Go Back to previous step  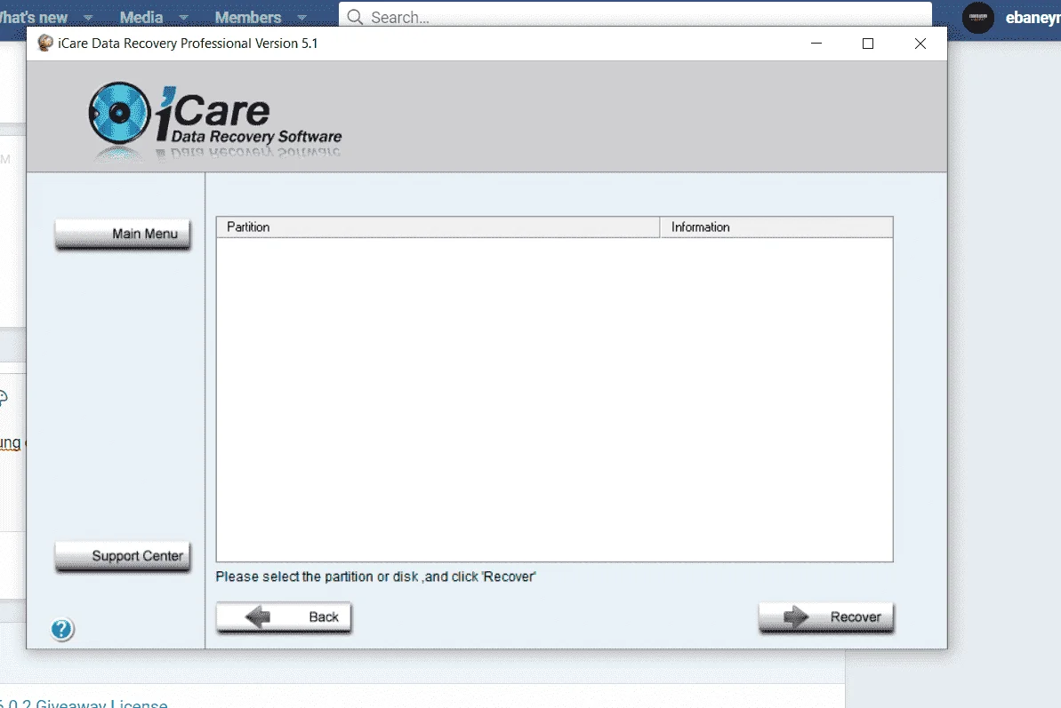[x=284, y=617]
